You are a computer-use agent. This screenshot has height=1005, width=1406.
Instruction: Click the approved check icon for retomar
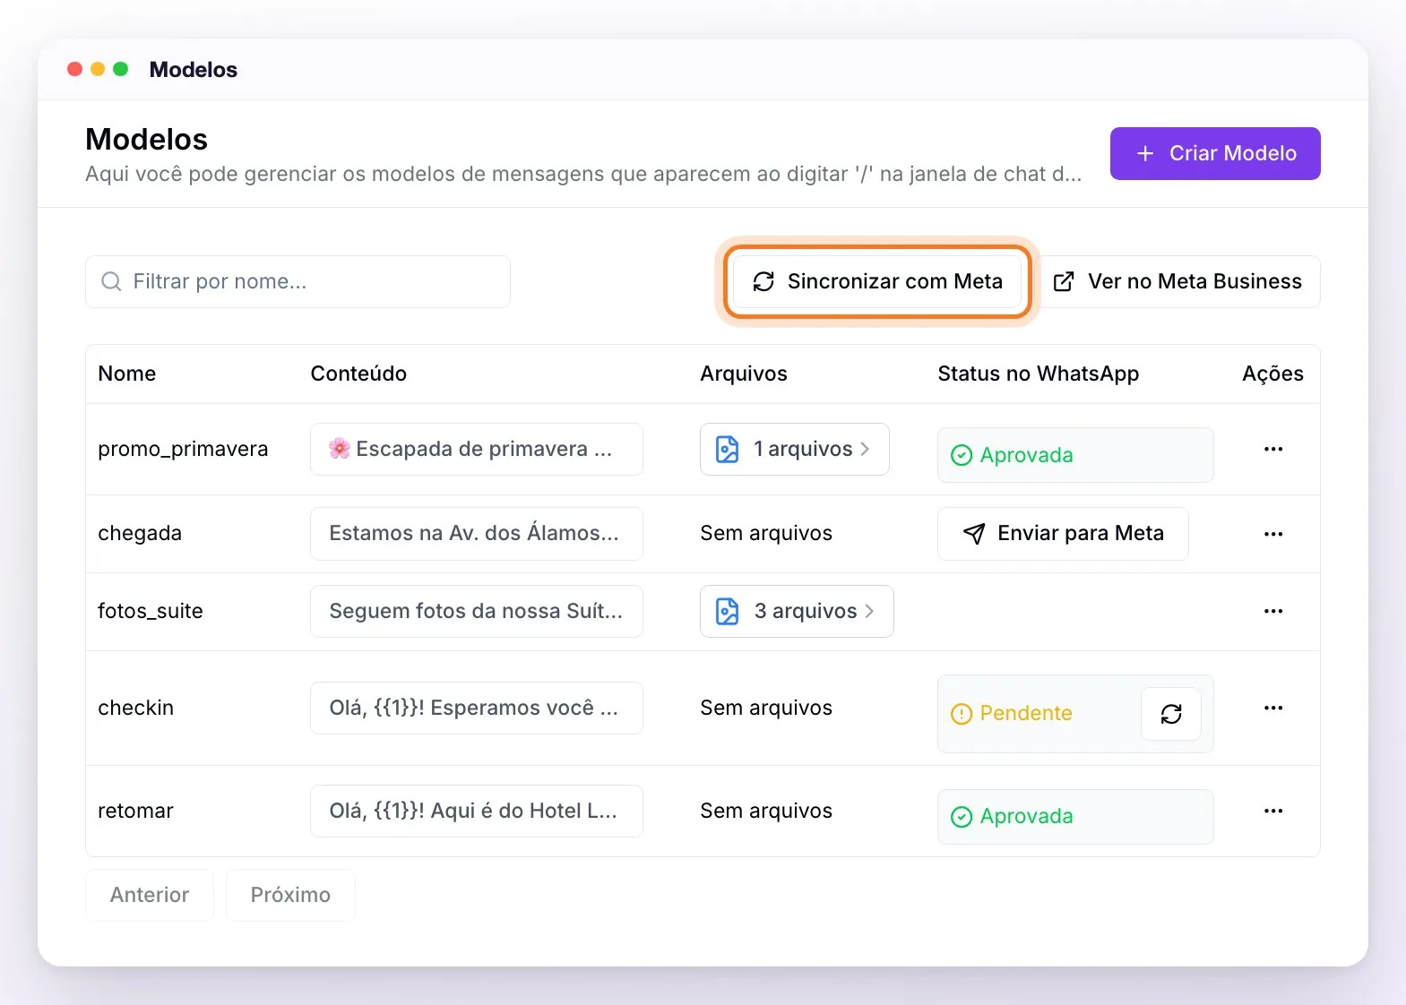point(962,817)
